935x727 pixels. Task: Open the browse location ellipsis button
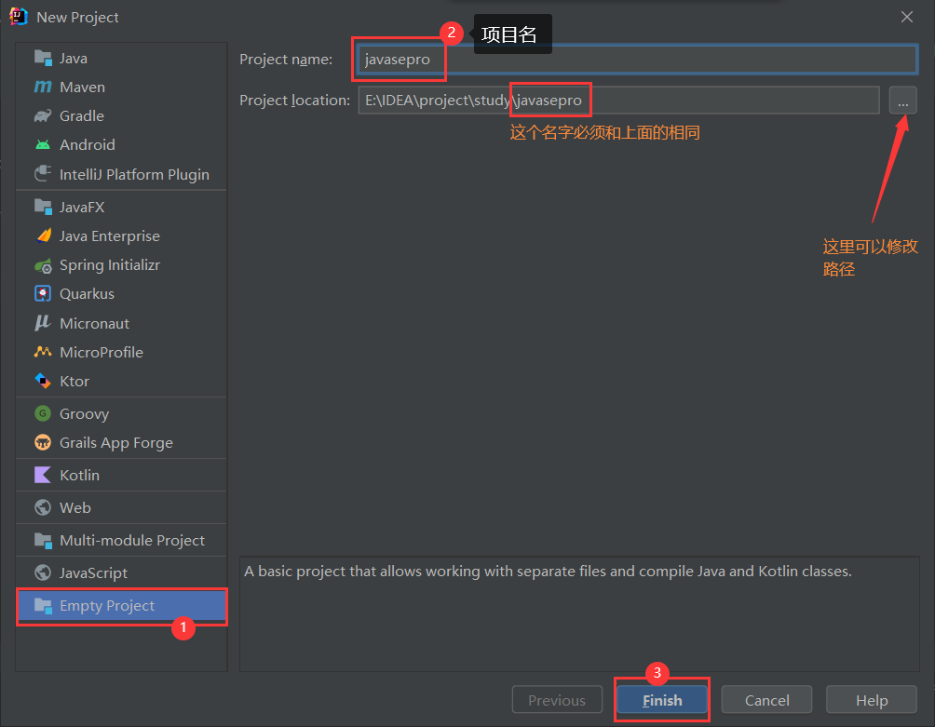coord(902,101)
